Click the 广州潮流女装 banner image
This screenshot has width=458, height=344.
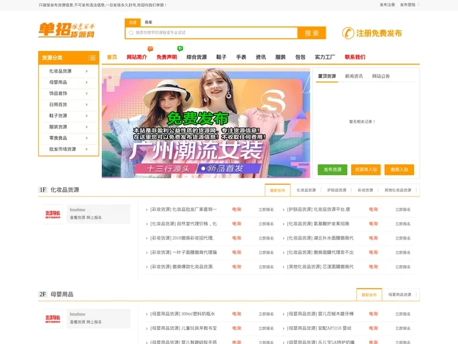click(205, 123)
